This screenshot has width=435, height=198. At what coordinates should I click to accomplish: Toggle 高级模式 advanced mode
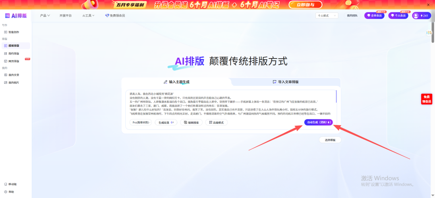pos(216,122)
